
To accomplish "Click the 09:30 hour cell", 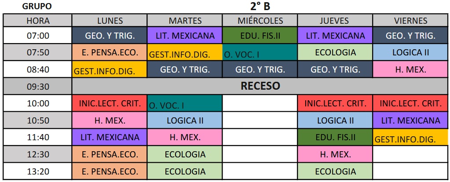I will 38,87.
